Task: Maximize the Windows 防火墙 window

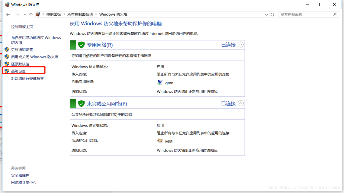Action: point(321,5)
